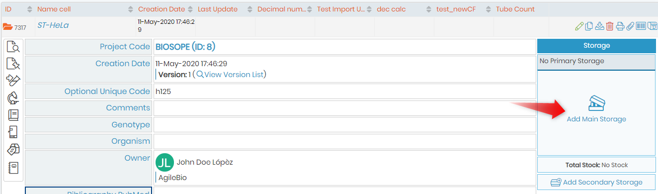Click the document search icon in sidebar
The height and width of the screenshot is (194, 658).
[x=13, y=47]
